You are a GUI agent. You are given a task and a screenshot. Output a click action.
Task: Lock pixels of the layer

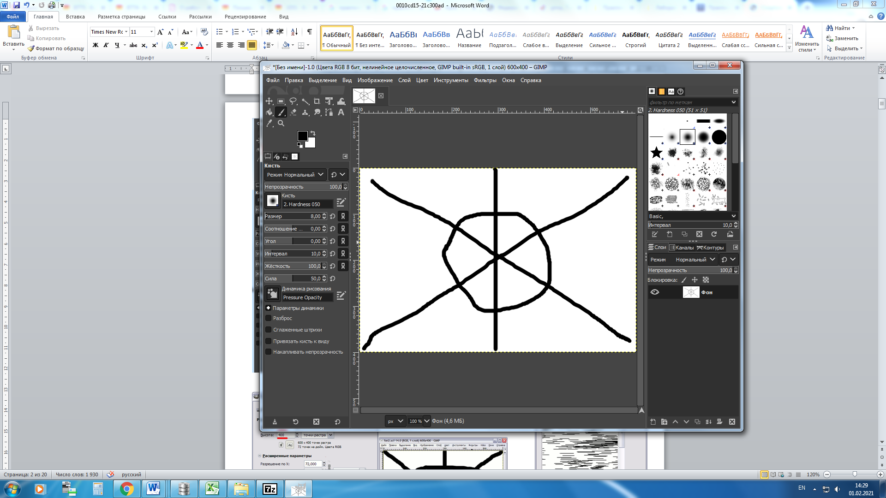click(684, 280)
